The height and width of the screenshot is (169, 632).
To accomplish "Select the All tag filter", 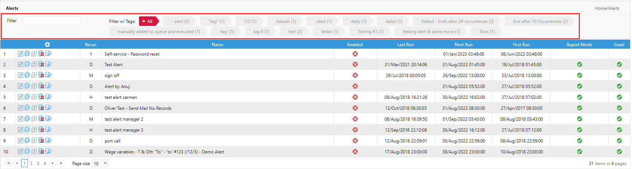I will 149,21.
